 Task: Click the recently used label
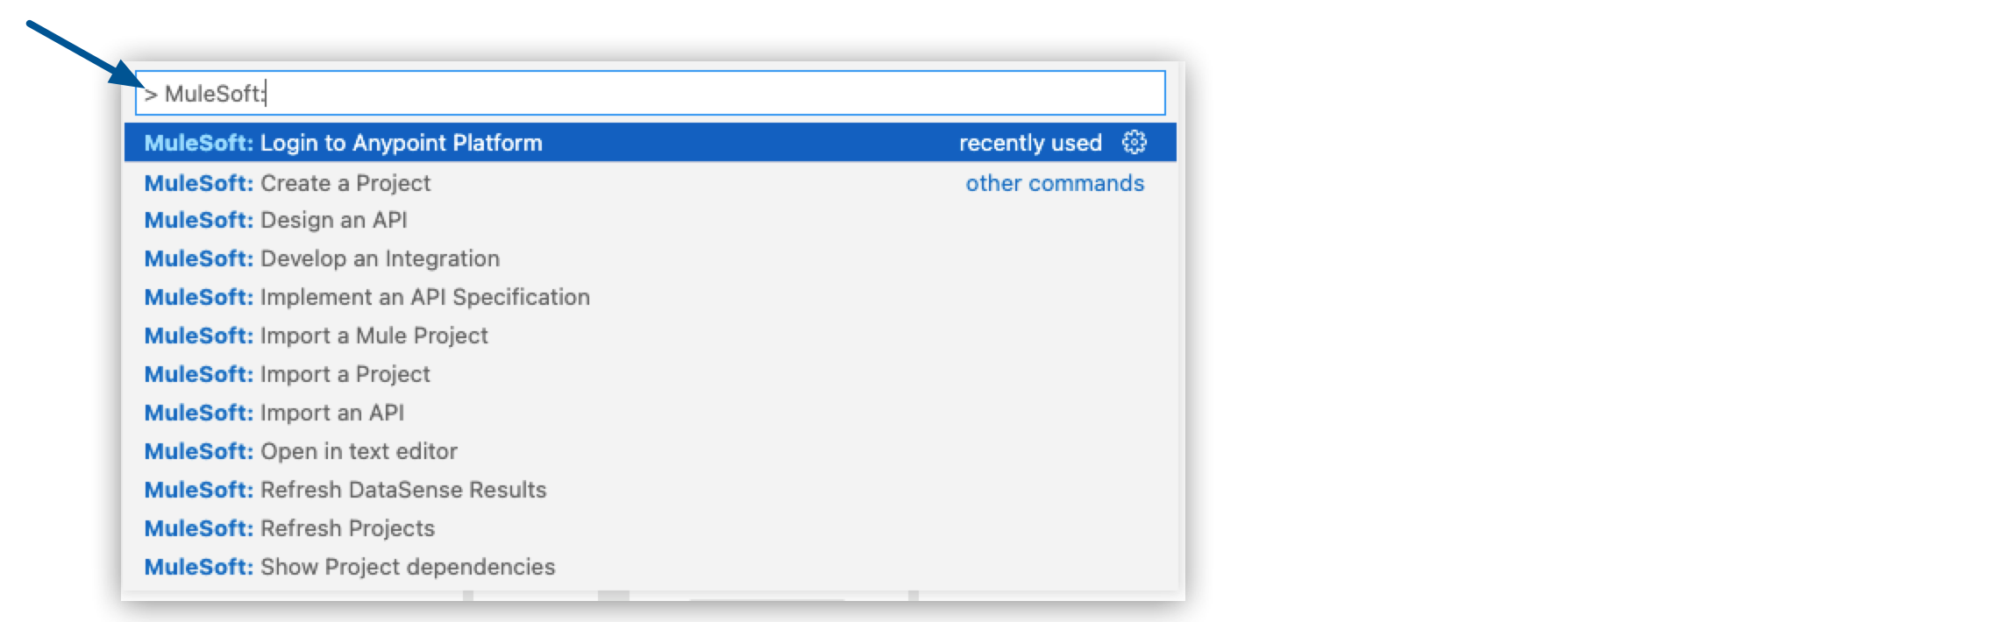pyautogui.click(x=1031, y=142)
